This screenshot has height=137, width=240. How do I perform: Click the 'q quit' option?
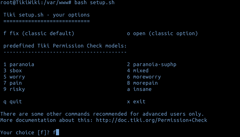pos(13,102)
